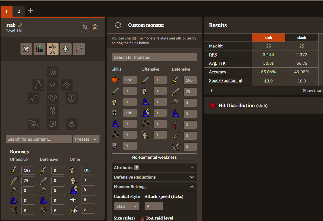This screenshot has width=323, height=221.
Task: Click the legs equipment slot
Action: click(x=53, y=111)
